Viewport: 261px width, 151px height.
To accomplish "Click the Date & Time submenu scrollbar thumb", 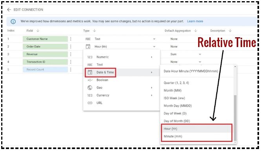I will [235, 118].
